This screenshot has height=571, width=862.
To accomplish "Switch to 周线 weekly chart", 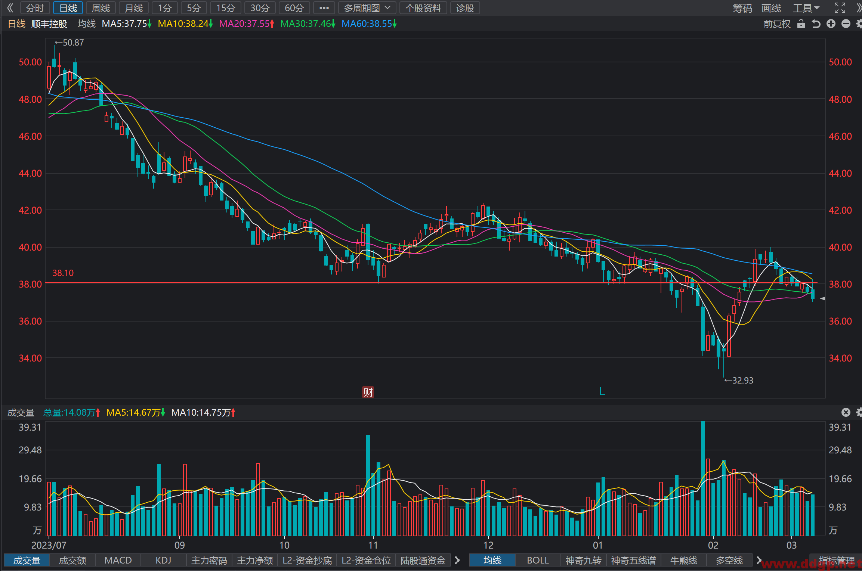I will (x=101, y=8).
